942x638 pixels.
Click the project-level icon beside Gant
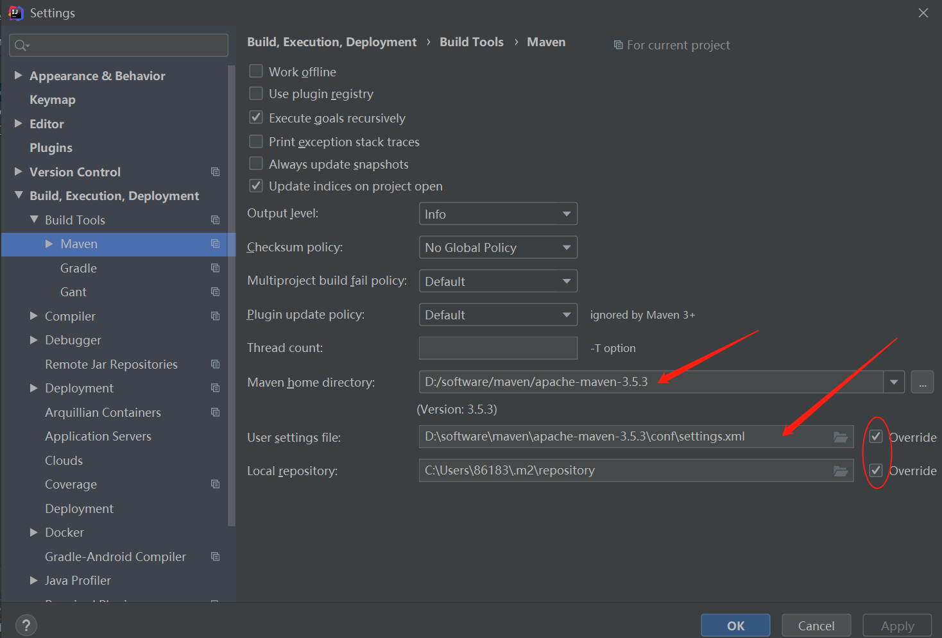[x=215, y=292]
